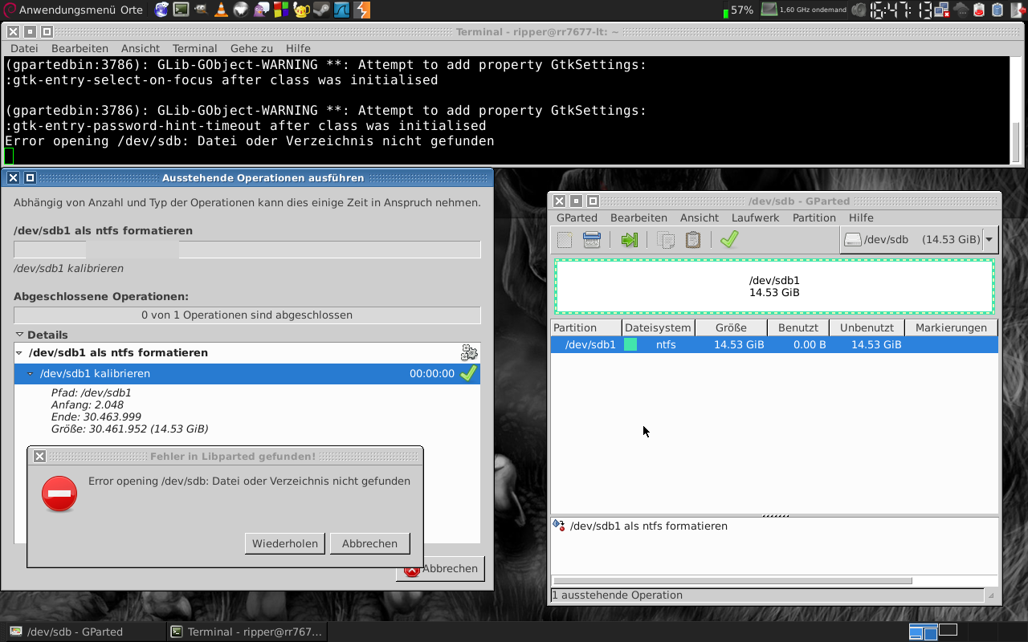The width and height of the screenshot is (1028, 642).
Task: Open the Orte menu in the top panel
Action: [133, 10]
